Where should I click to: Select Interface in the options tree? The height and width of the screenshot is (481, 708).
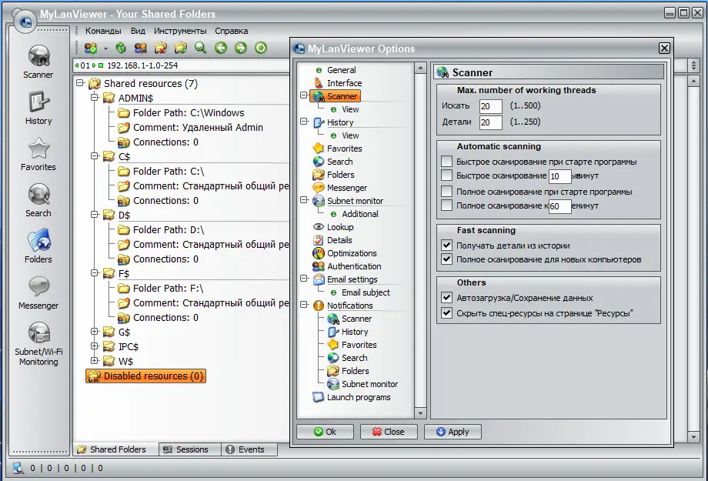tap(339, 83)
